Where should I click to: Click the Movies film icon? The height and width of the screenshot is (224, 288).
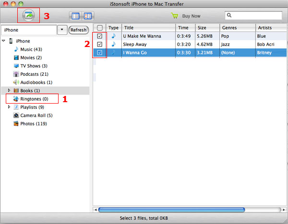coord(16,58)
